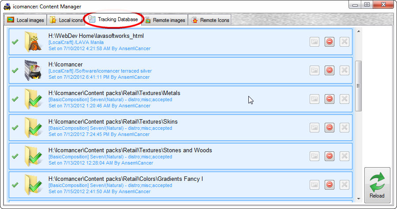Select the Textures\Metals path title
This screenshot has height=209, width=397.
(114, 93)
